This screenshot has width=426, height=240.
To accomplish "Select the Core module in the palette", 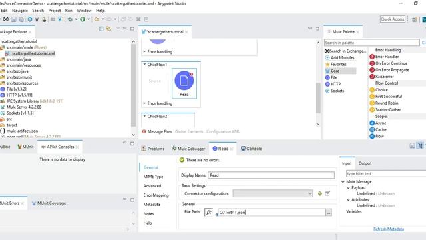I will pos(340,71).
